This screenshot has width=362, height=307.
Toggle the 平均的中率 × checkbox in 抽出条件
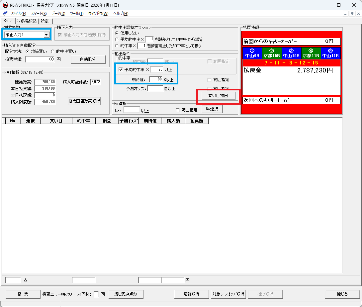pyautogui.click(x=121, y=69)
